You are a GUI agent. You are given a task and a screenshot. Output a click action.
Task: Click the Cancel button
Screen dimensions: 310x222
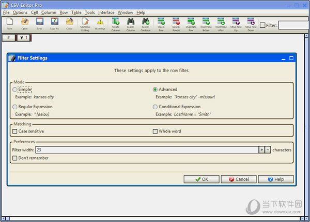239,179
